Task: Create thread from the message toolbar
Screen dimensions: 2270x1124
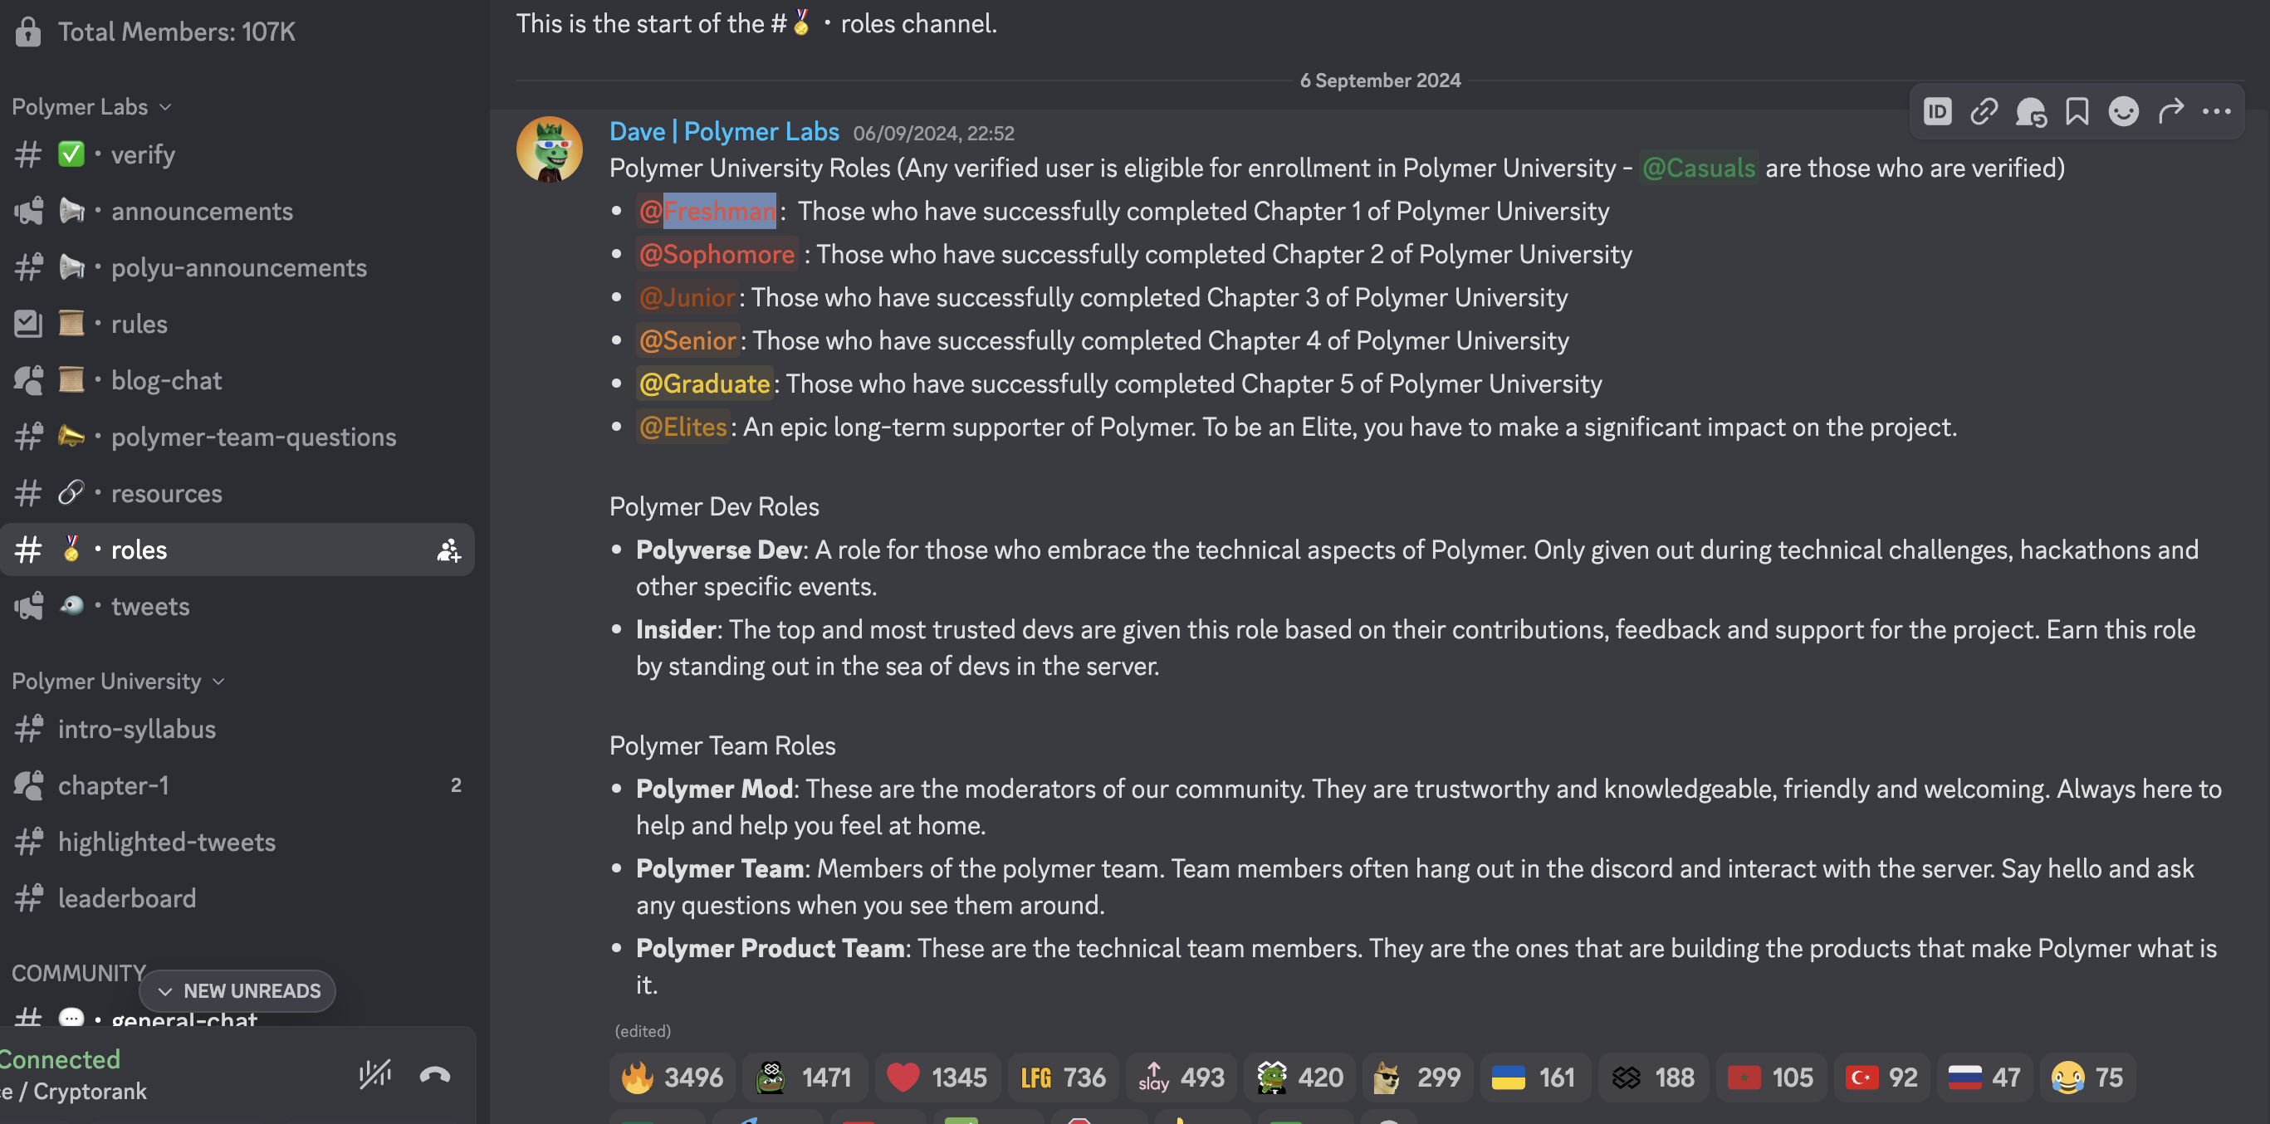Action: click(x=2030, y=112)
